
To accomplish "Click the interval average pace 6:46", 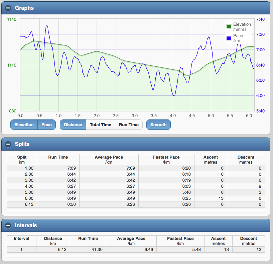I will (x=149, y=250).
